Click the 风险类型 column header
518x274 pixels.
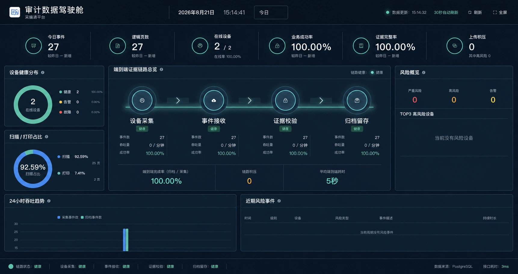coord(342,218)
